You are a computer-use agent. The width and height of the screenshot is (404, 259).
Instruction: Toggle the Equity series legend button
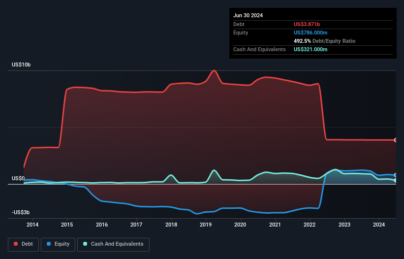tap(58, 244)
